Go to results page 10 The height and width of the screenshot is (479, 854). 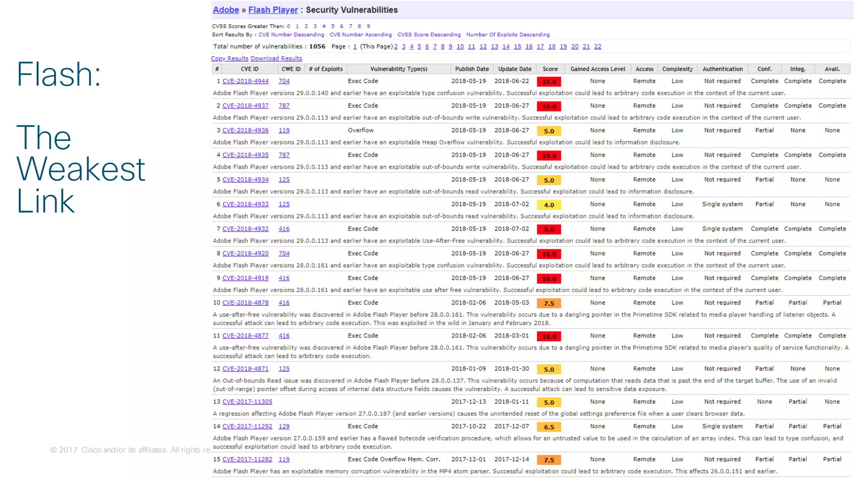(460, 47)
